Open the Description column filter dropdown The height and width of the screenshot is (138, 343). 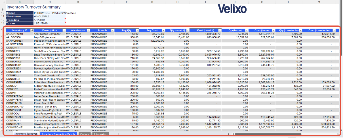pos(64,30)
